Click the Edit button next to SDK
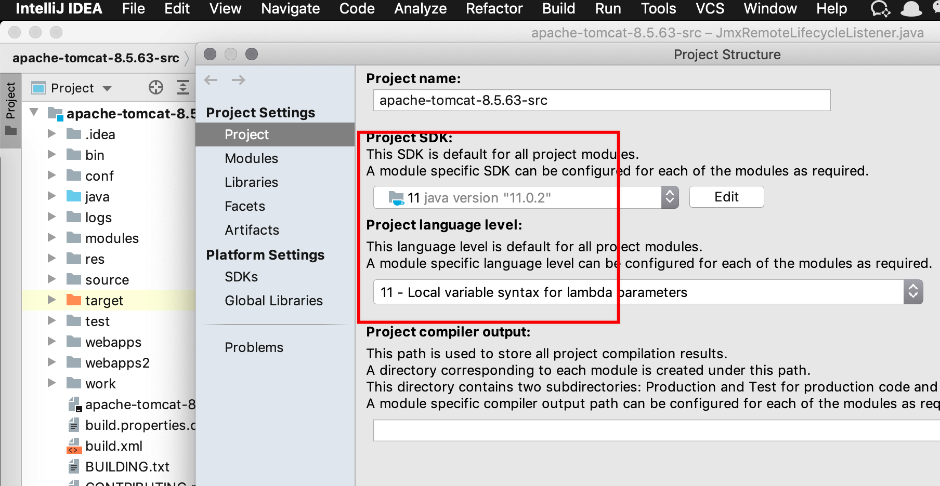940x486 pixels. pyautogui.click(x=726, y=197)
